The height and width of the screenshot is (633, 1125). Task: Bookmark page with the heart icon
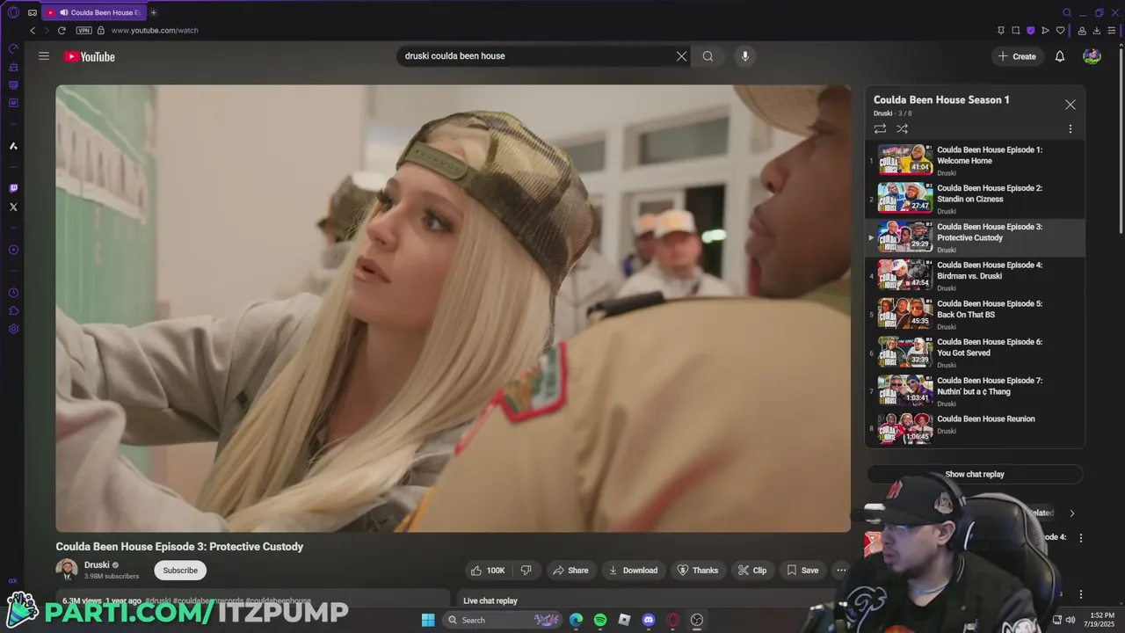1060,30
